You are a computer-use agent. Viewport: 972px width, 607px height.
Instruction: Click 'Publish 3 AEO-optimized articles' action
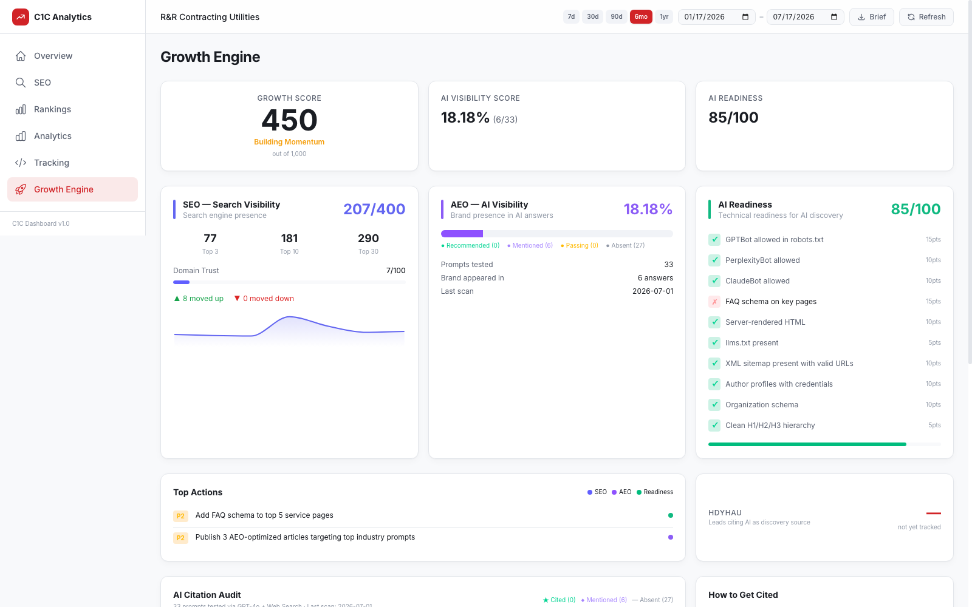coord(305,537)
